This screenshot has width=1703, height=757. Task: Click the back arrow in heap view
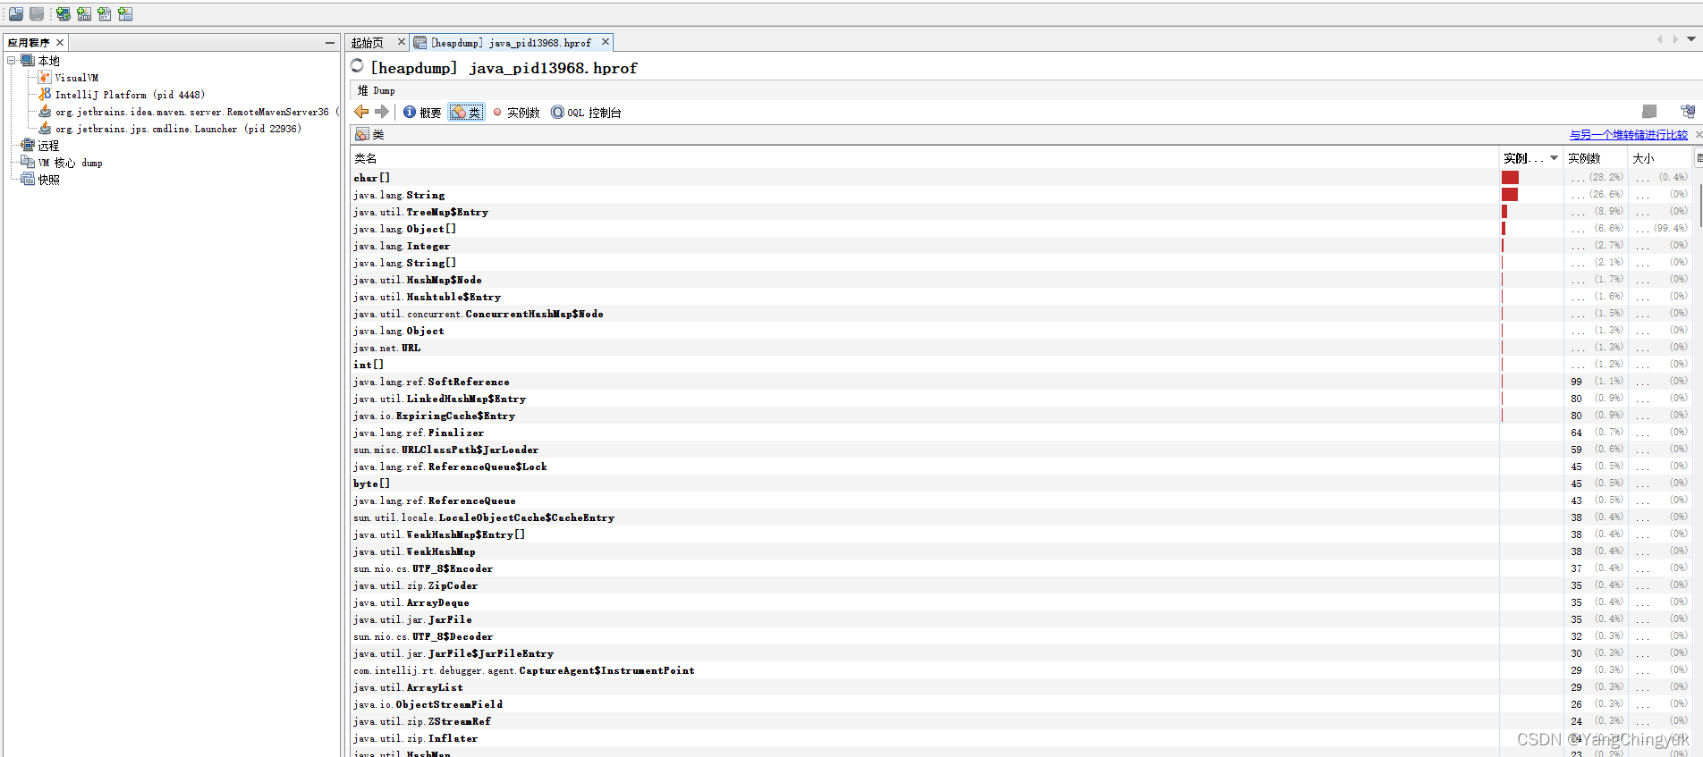pos(361,112)
